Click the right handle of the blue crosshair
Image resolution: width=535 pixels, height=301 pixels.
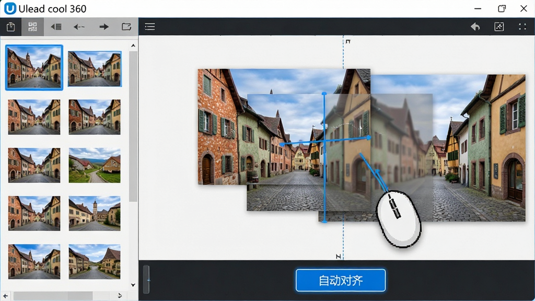coord(369,137)
